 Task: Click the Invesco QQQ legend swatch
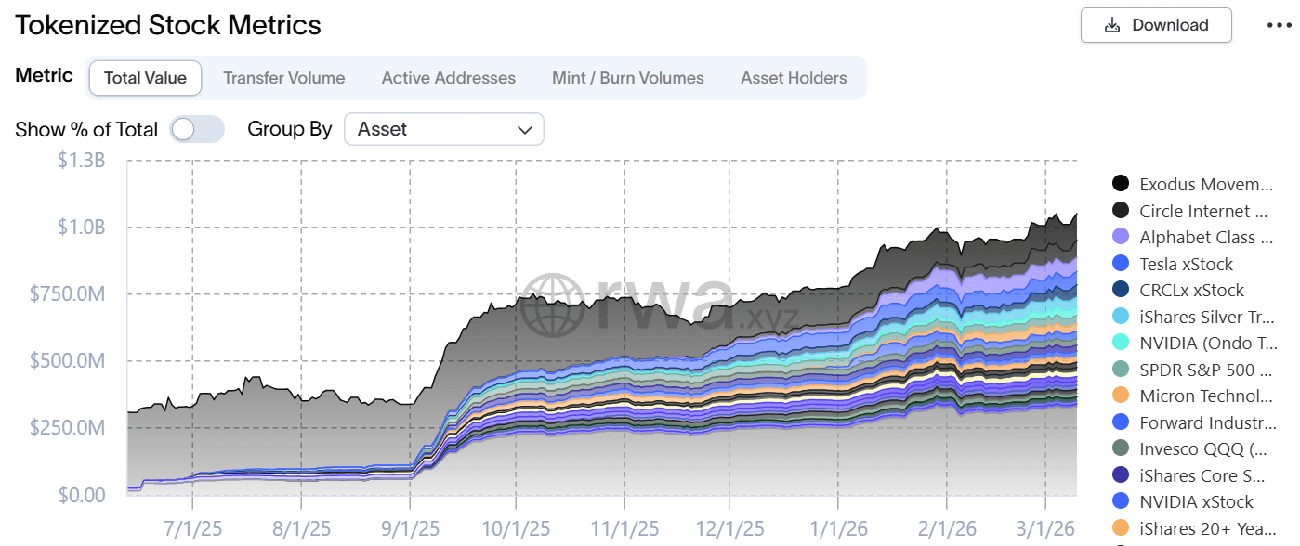(x=1121, y=448)
